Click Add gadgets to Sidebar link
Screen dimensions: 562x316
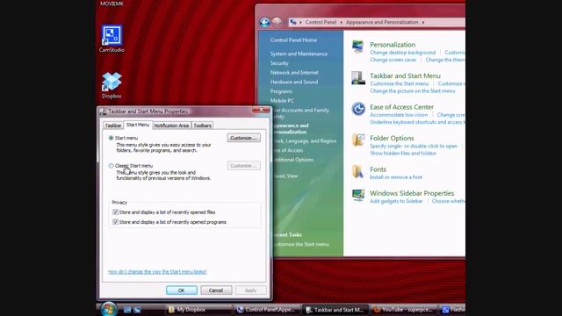396,201
